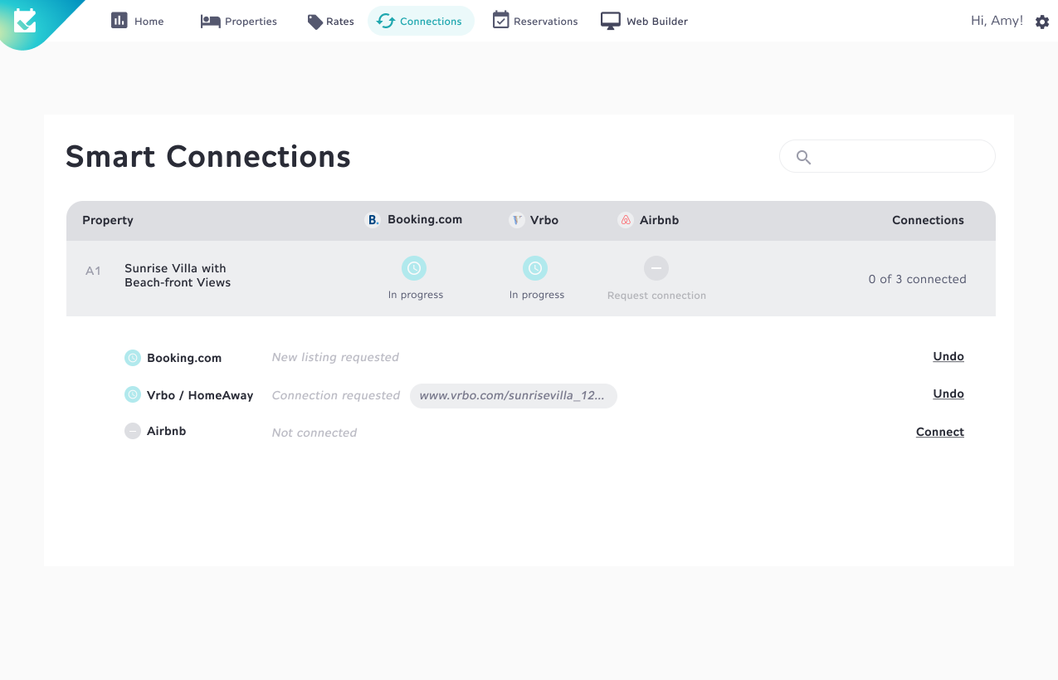1058x680 pixels.
Task: Go to the Home tab
Action: click(138, 21)
